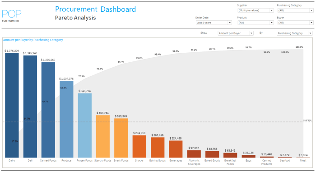Click the Deli bar in chart
The image size is (316, 172).
click(30, 107)
